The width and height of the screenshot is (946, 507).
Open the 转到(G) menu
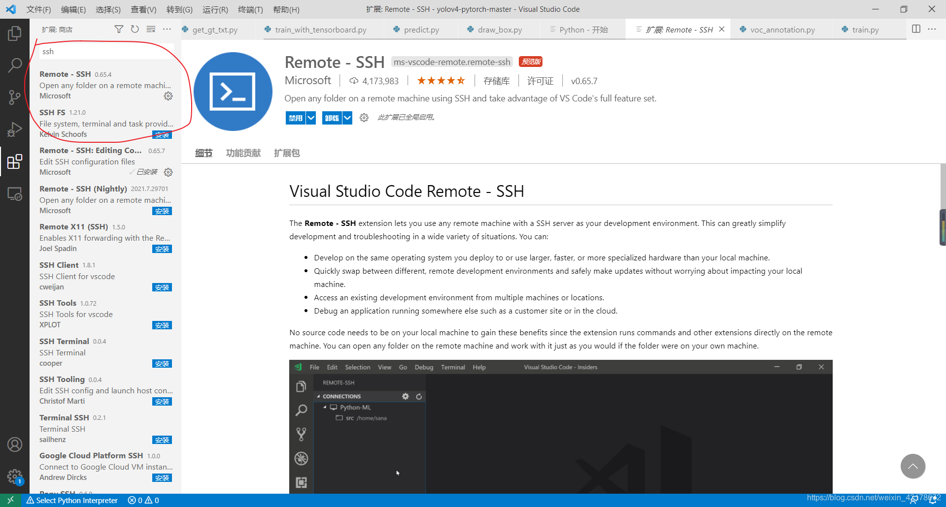click(x=179, y=9)
